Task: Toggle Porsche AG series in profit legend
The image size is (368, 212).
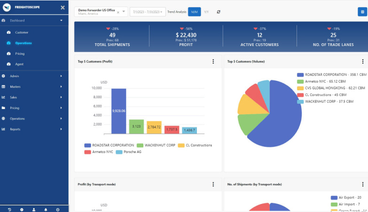Action: coord(129,152)
